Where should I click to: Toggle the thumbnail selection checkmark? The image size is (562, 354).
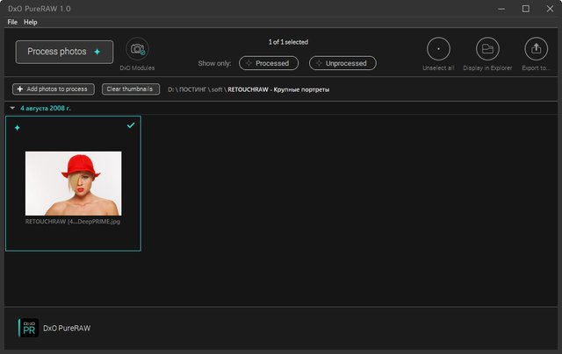pyautogui.click(x=131, y=125)
